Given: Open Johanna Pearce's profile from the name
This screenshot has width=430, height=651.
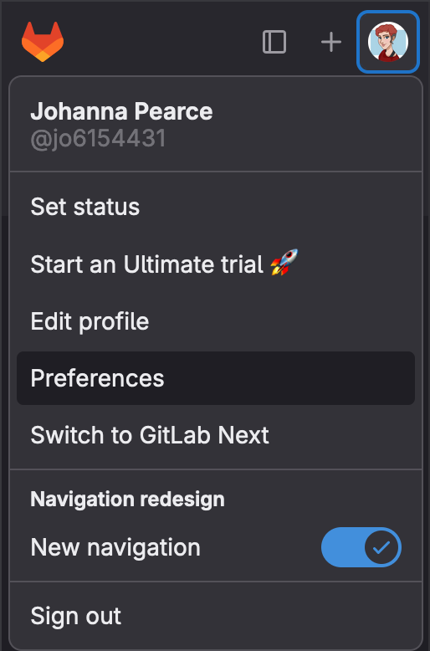Looking at the screenshot, I should coord(121,111).
